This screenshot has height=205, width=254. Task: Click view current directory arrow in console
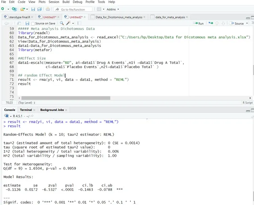click(x=32, y=116)
